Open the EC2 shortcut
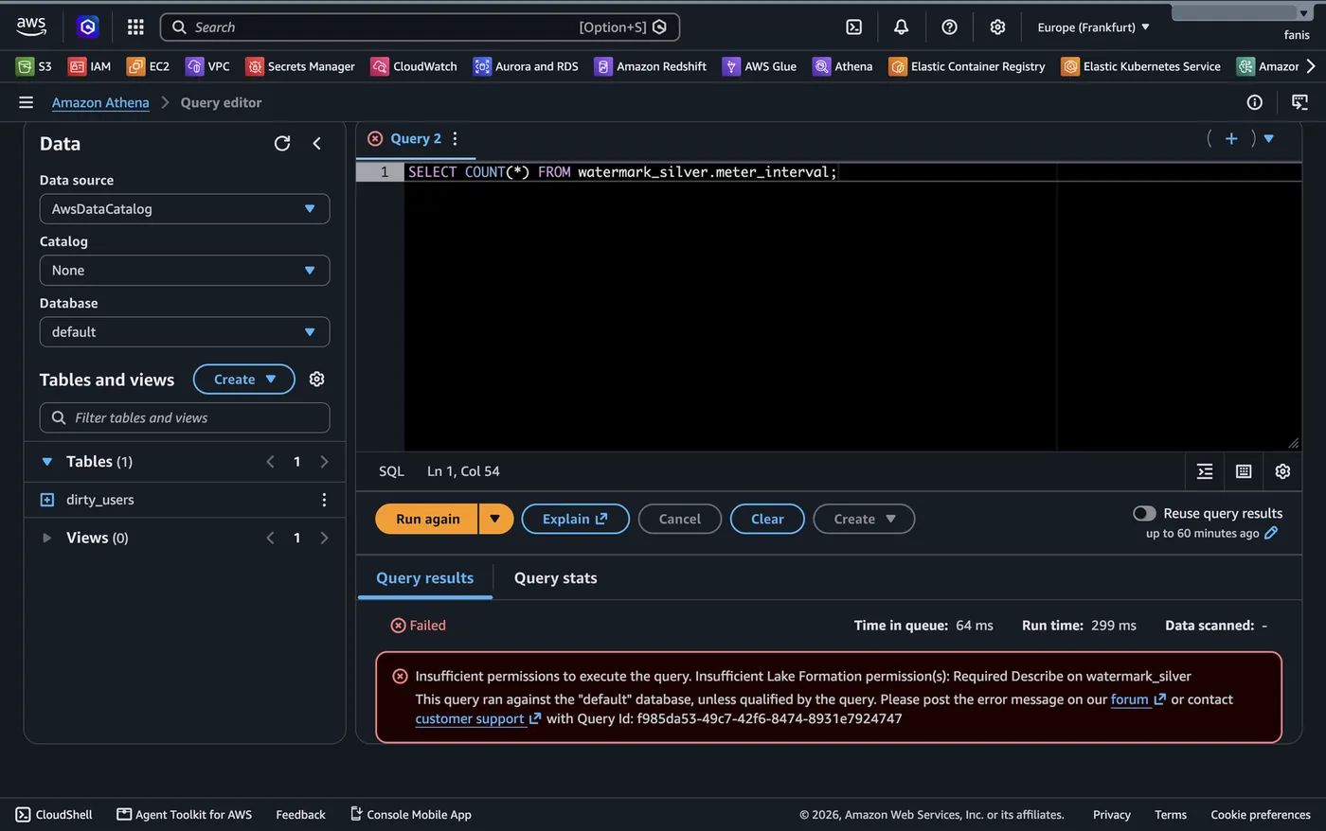This screenshot has height=831, width=1326. [x=148, y=66]
